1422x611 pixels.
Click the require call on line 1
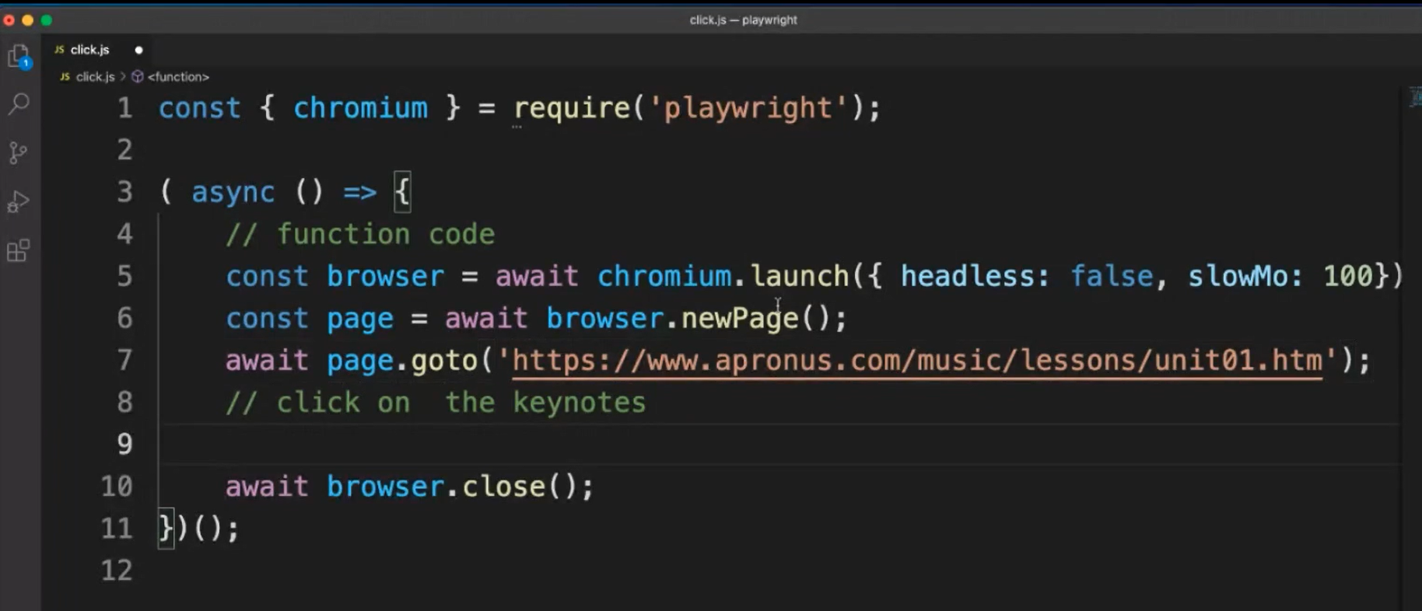coord(571,108)
